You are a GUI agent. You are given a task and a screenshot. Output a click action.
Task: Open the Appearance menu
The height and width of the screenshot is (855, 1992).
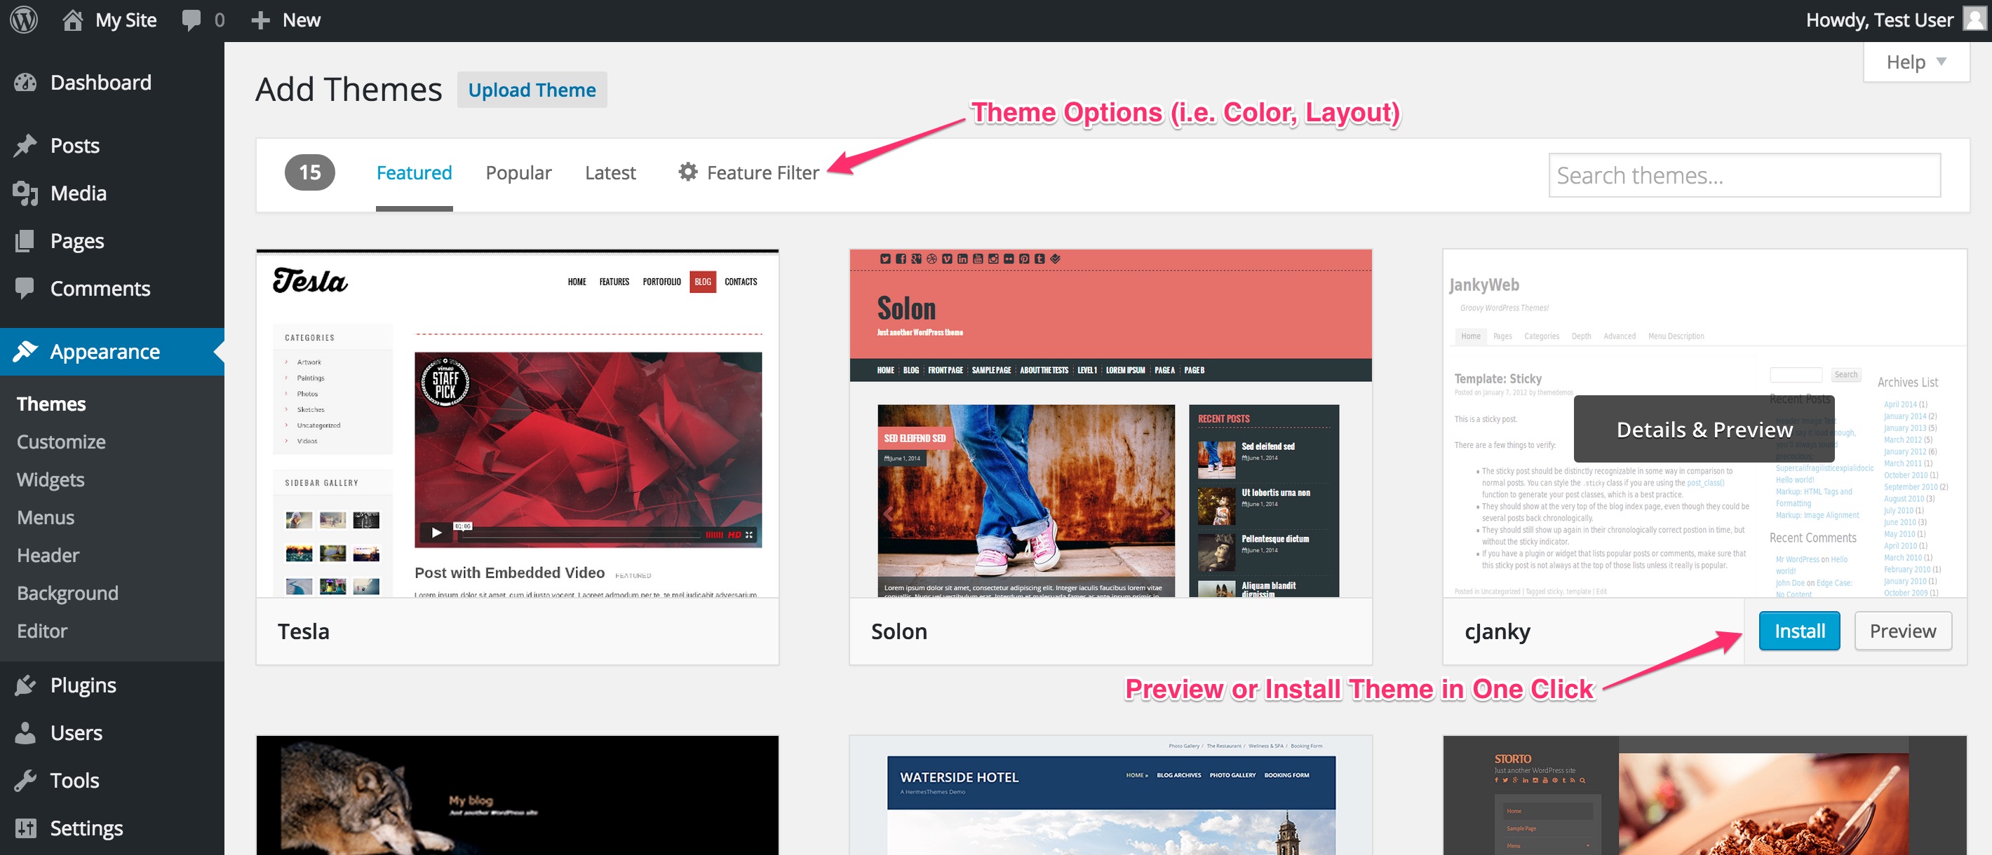[x=112, y=351]
